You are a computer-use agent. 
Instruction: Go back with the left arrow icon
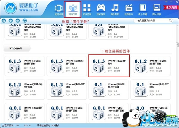point(11,21)
